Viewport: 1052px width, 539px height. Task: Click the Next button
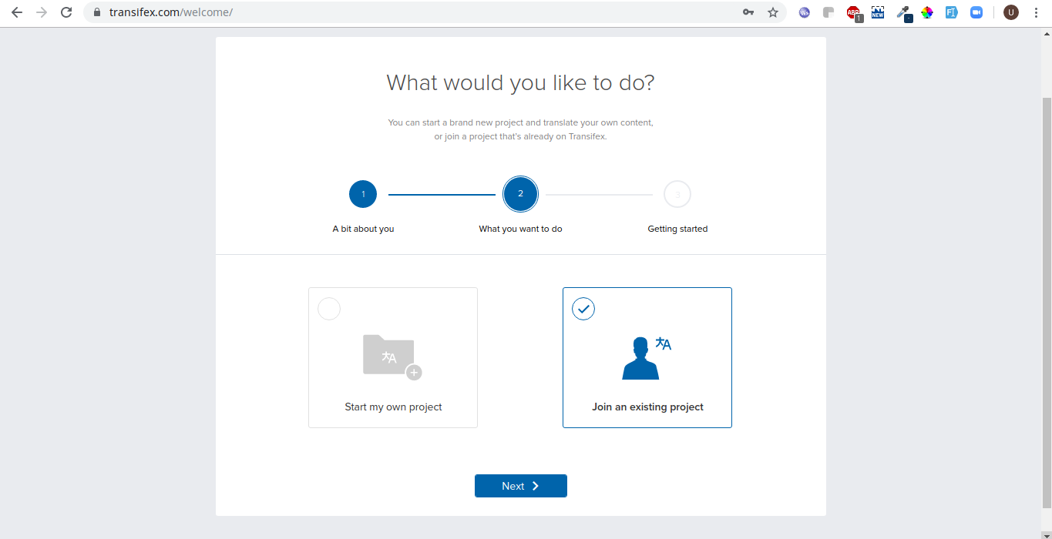coord(521,486)
